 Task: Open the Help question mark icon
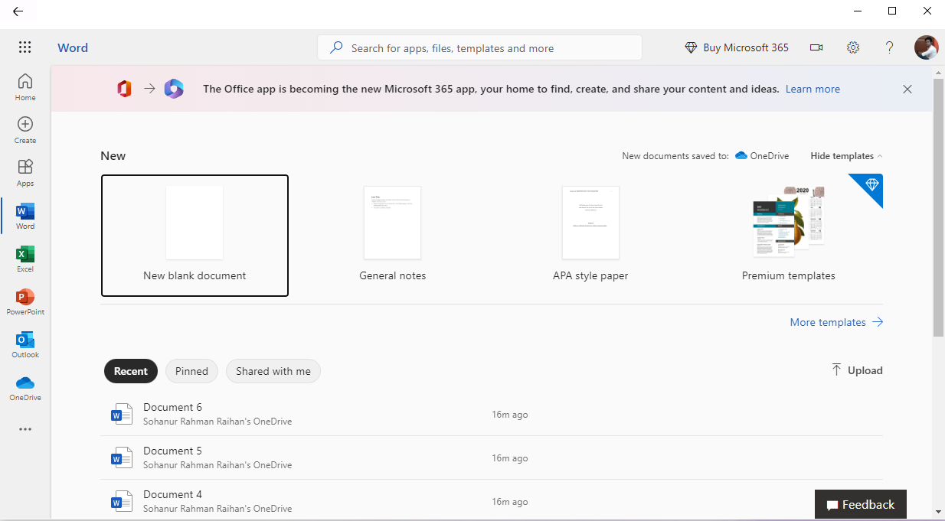(x=889, y=47)
